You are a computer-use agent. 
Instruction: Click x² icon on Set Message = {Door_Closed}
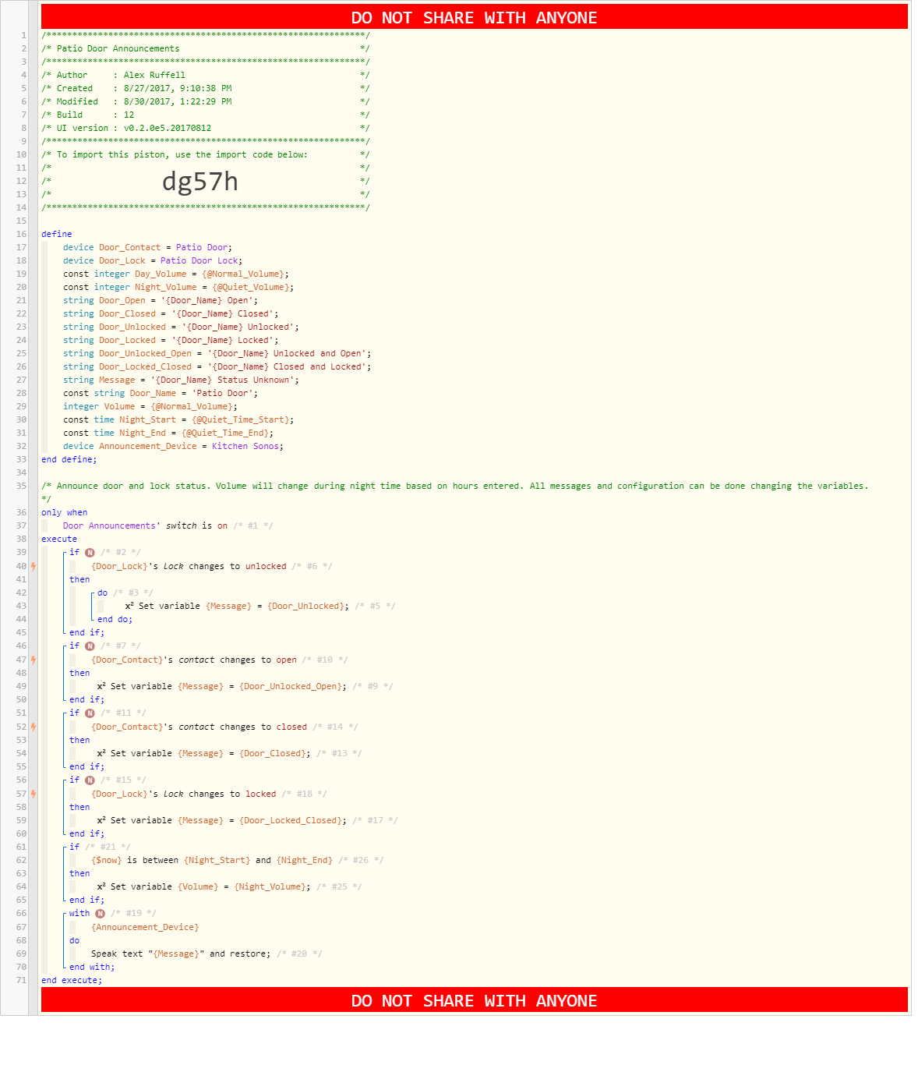[101, 753]
